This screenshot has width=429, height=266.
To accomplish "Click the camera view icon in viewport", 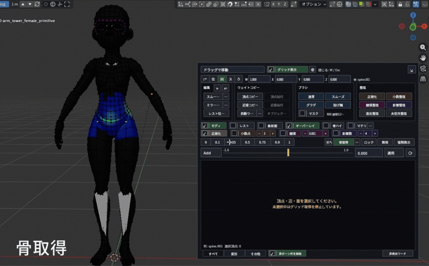I will [x=423, y=68].
